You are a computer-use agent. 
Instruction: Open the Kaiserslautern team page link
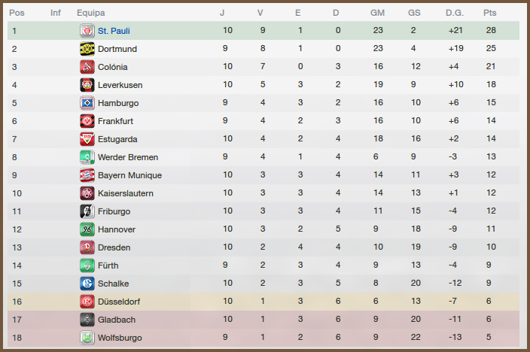[125, 193]
